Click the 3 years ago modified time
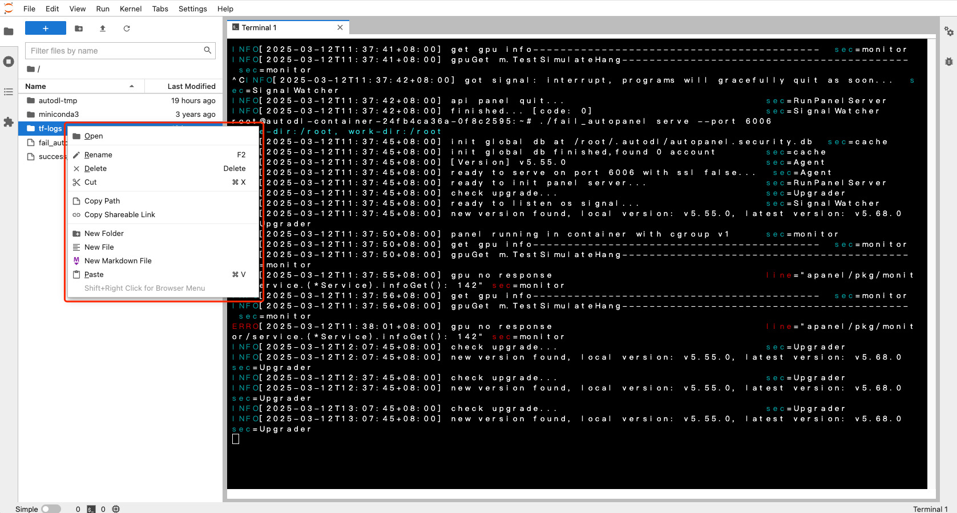Viewport: 957px width, 513px height. pos(196,114)
